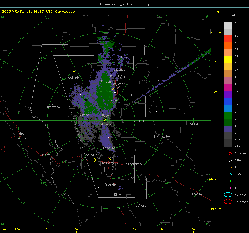The image size is (249, 233).
Task: Click the Calgary city label
Action: click(x=108, y=163)
